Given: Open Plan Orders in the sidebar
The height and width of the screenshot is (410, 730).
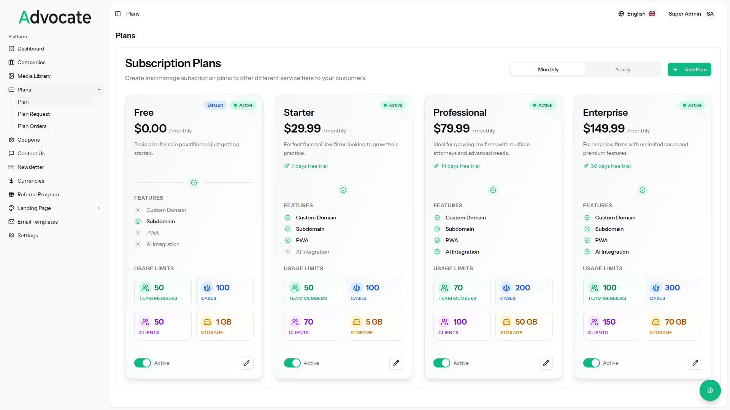Looking at the screenshot, I should [x=32, y=126].
